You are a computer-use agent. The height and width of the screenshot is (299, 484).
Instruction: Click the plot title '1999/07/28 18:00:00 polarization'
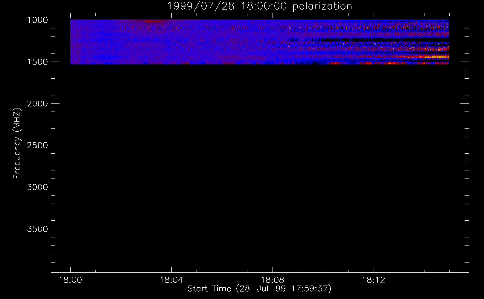259,6
